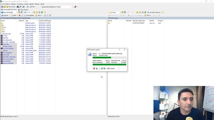Click the current file progress bar
The height and width of the screenshot is (120, 214).
pos(109,58)
